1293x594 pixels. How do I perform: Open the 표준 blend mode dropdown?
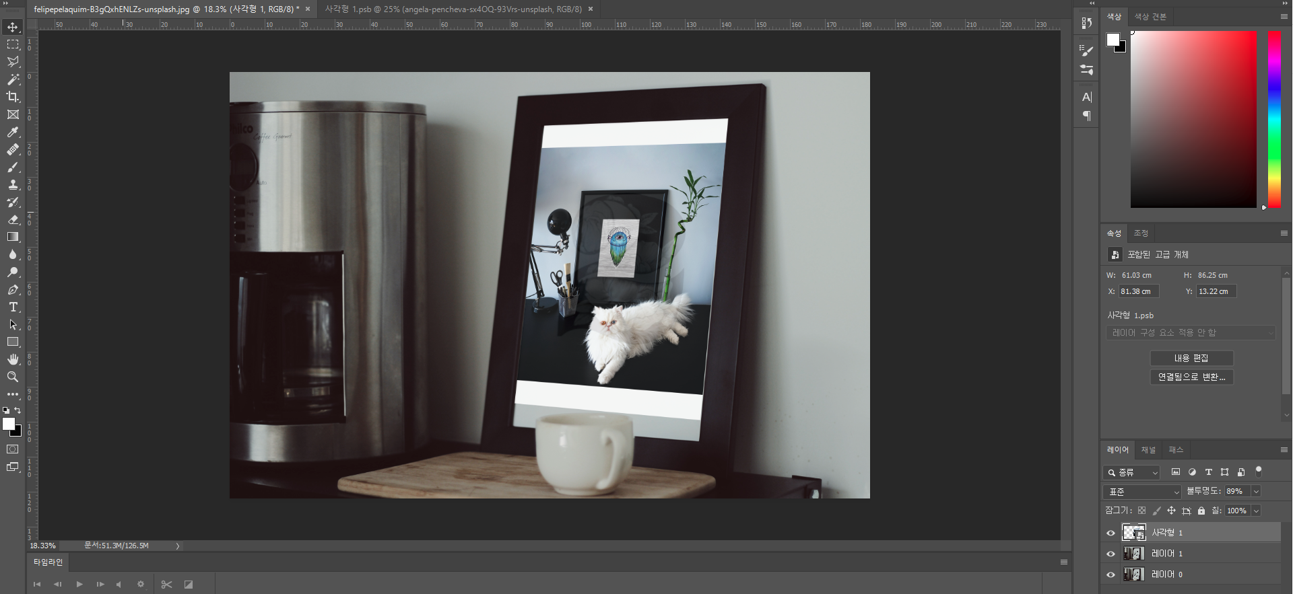pyautogui.click(x=1142, y=492)
